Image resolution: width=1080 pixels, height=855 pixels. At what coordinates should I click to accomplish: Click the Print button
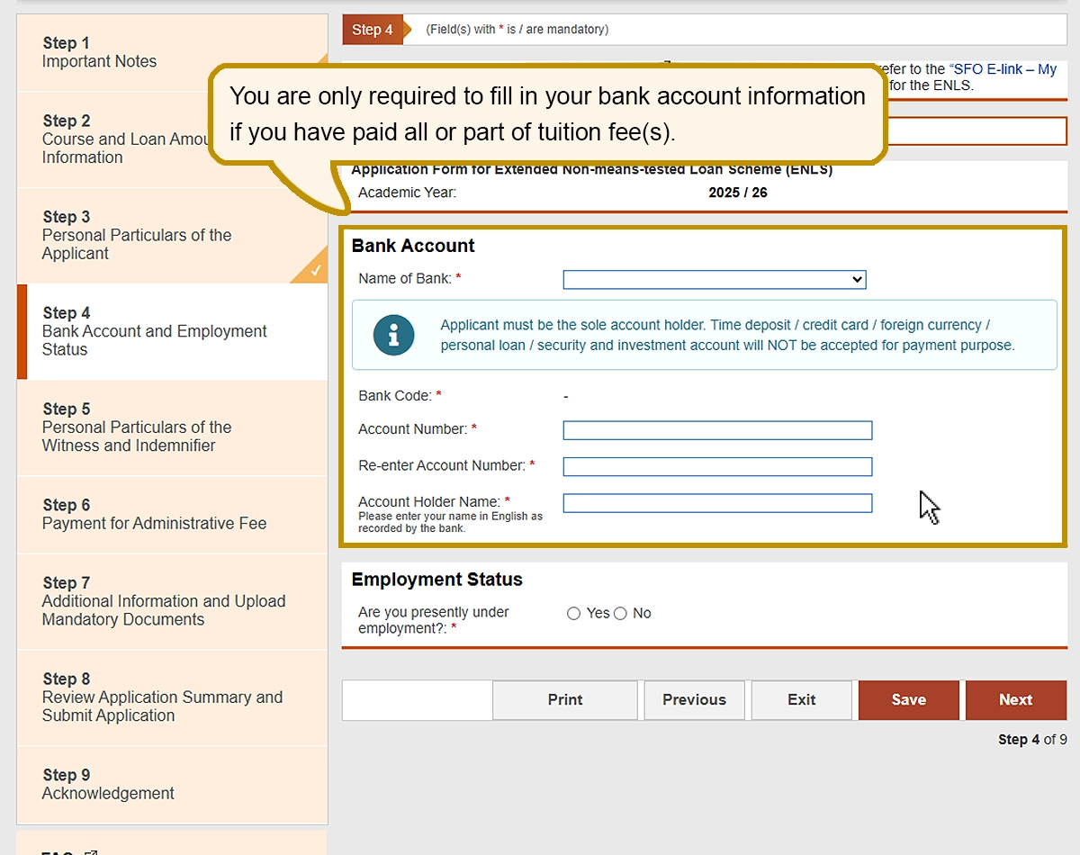coord(565,700)
